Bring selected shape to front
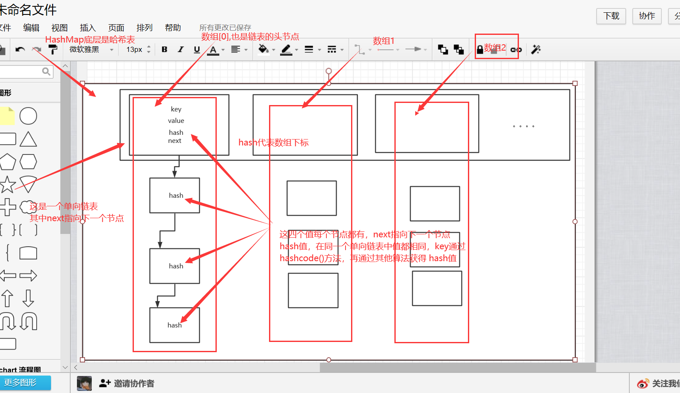The height and width of the screenshot is (393, 680). tap(443, 50)
